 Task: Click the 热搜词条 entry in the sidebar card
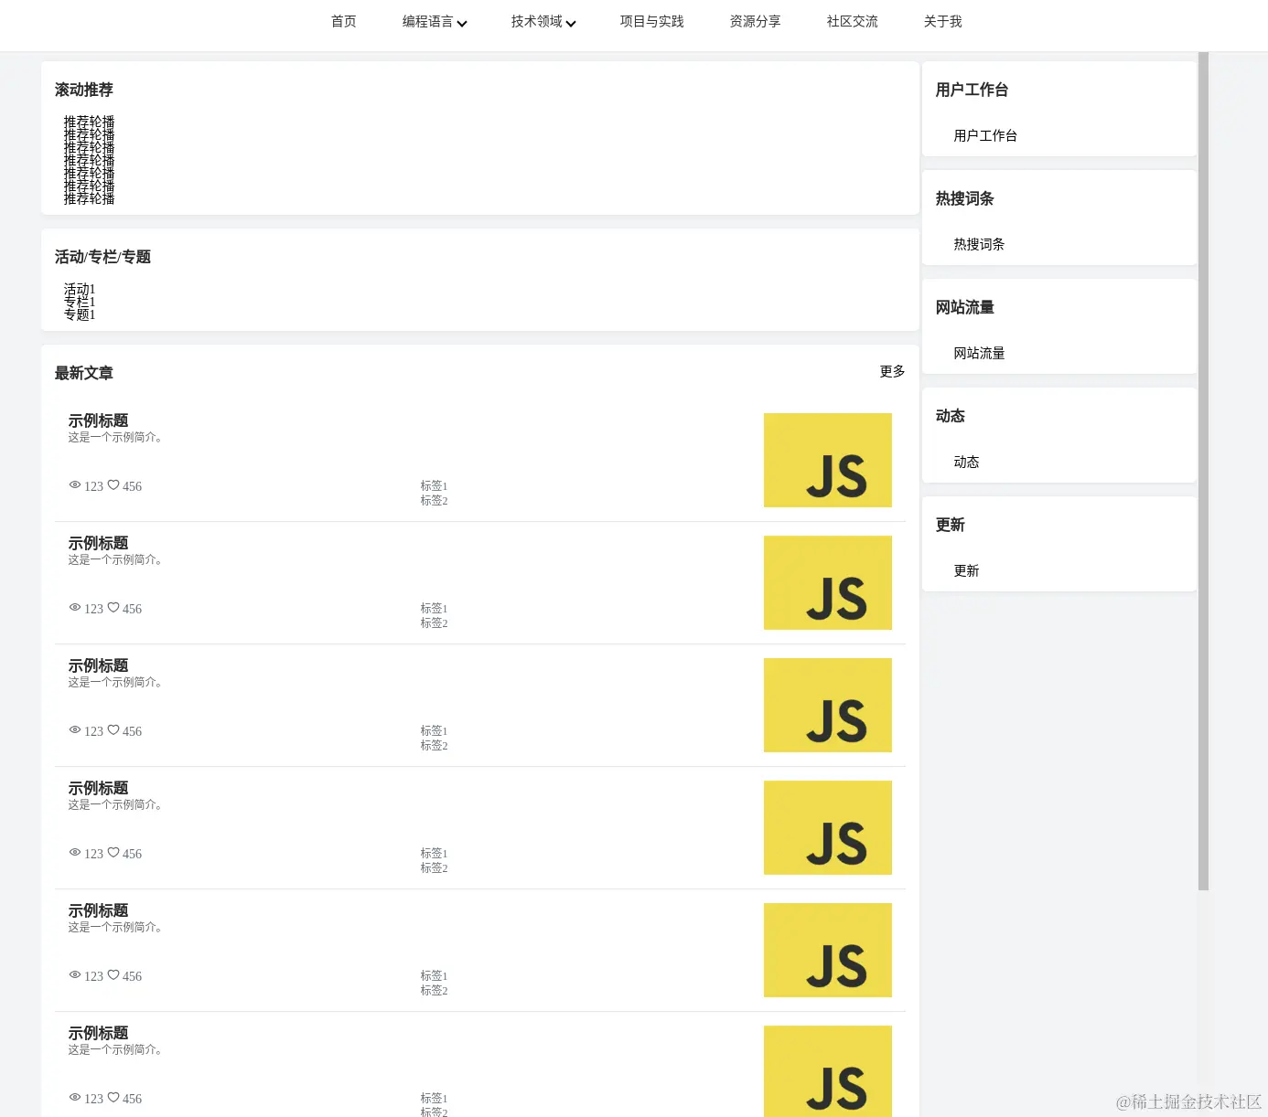[979, 244]
